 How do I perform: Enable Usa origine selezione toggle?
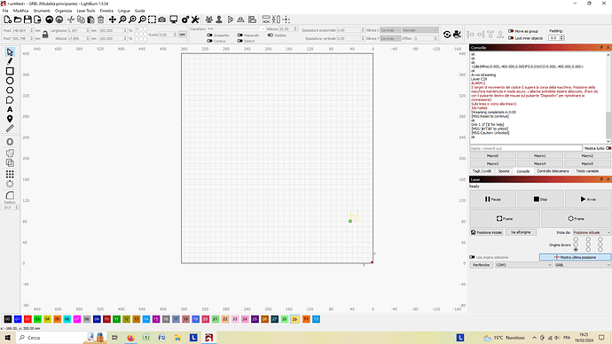coord(472,257)
